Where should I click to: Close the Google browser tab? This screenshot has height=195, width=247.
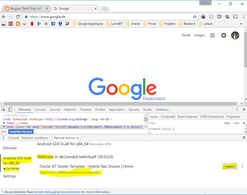coord(95,9)
